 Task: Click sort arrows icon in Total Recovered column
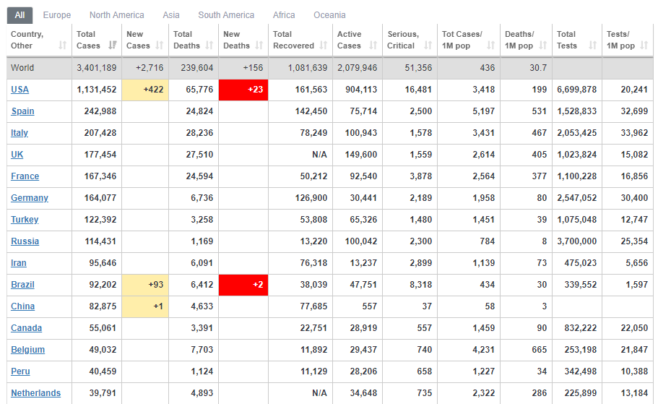(323, 46)
